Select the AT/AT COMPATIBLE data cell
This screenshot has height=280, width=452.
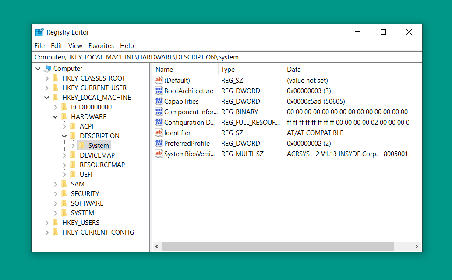click(315, 133)
